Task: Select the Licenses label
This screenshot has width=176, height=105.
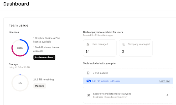Action: [14, 32]
